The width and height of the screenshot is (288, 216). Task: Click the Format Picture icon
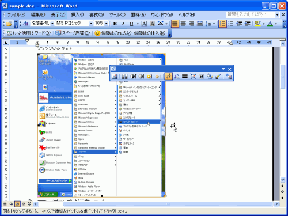210,77
